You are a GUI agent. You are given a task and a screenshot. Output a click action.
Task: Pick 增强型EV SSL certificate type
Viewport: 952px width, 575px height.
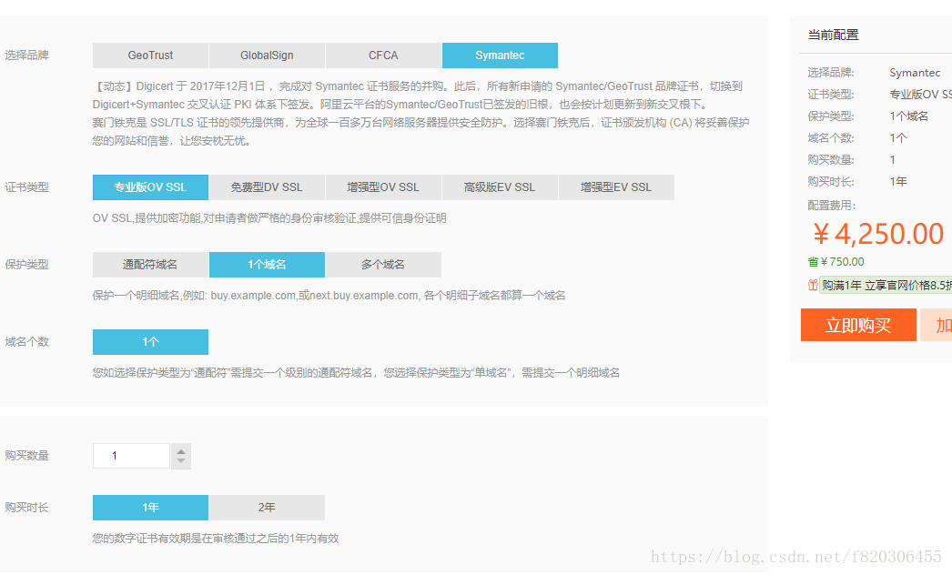[x=616, y=187]
